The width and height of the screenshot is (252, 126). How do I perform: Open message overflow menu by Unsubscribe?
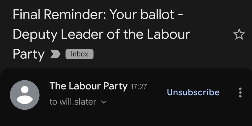240,92
